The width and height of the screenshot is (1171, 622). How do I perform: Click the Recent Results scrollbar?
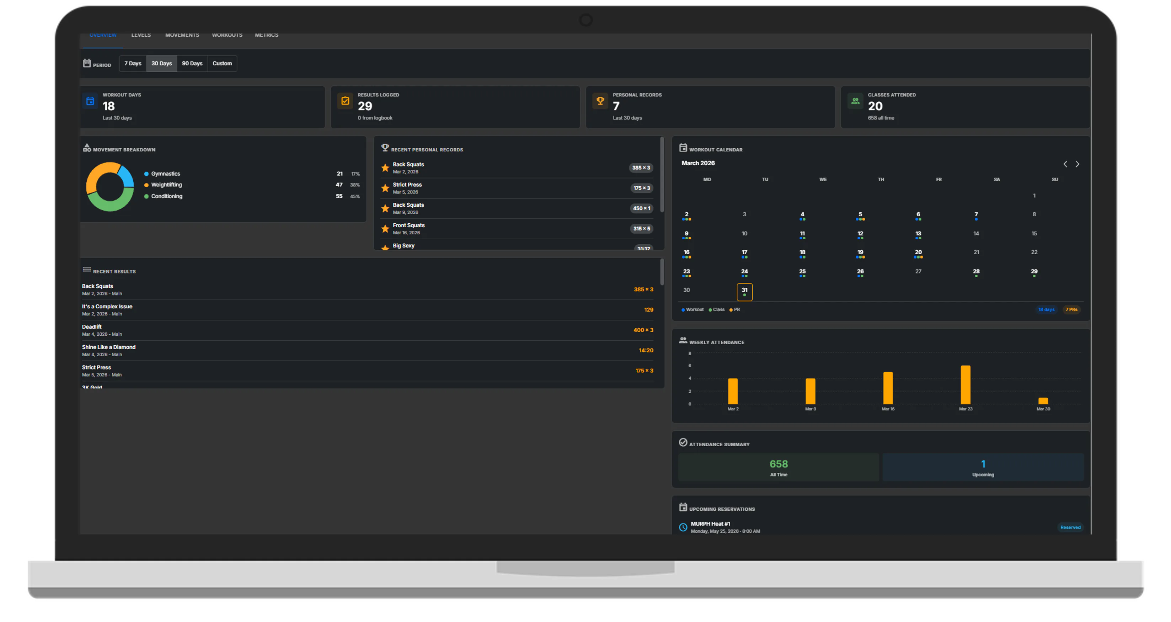point(662,272)
